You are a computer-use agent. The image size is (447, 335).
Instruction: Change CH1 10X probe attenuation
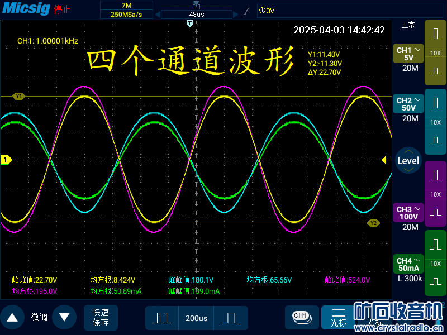tap(435, 53)
